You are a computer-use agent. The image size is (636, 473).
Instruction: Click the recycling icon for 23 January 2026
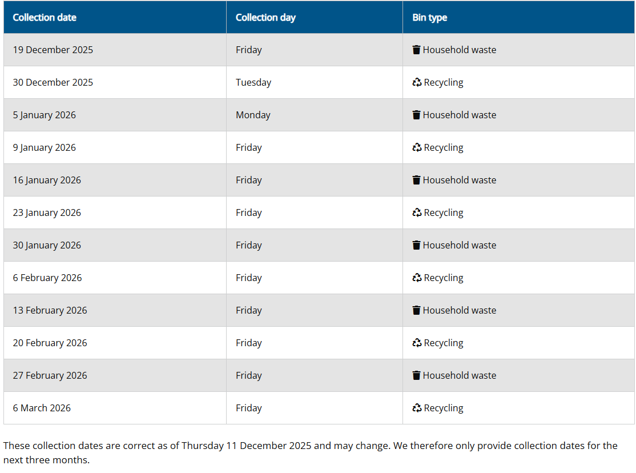pos(417,213)
